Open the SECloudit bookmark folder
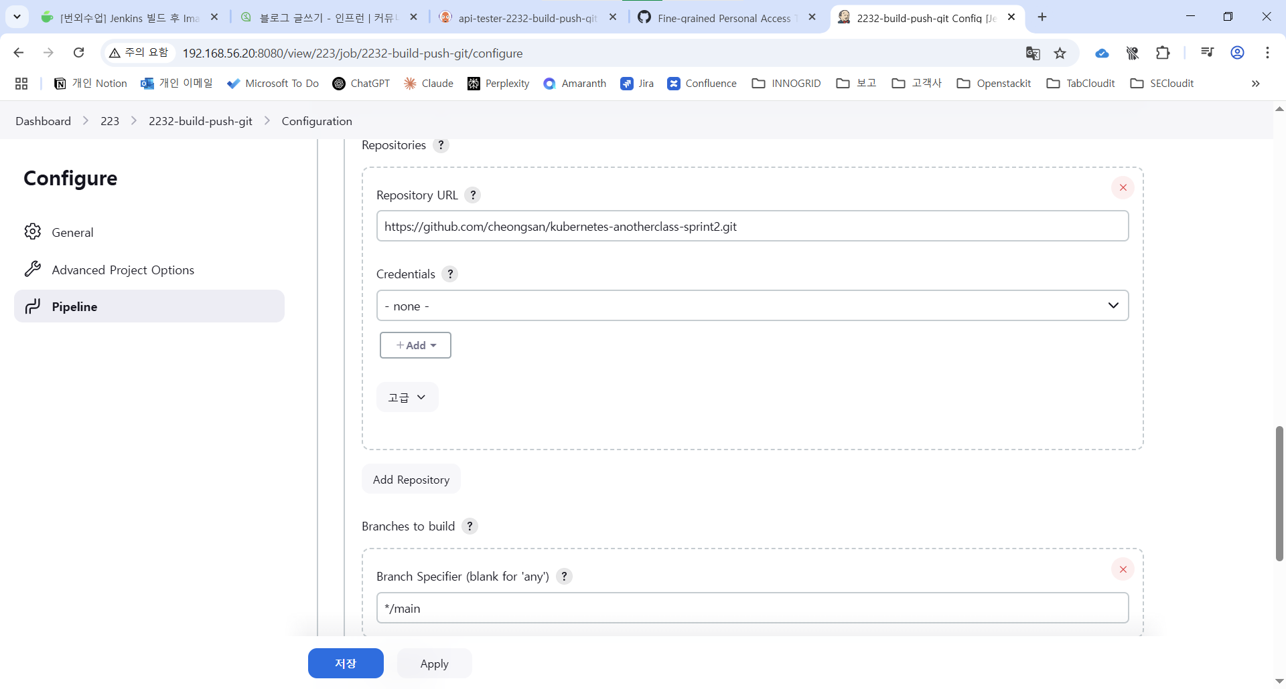The image size is (1286, 689). 1162,84
